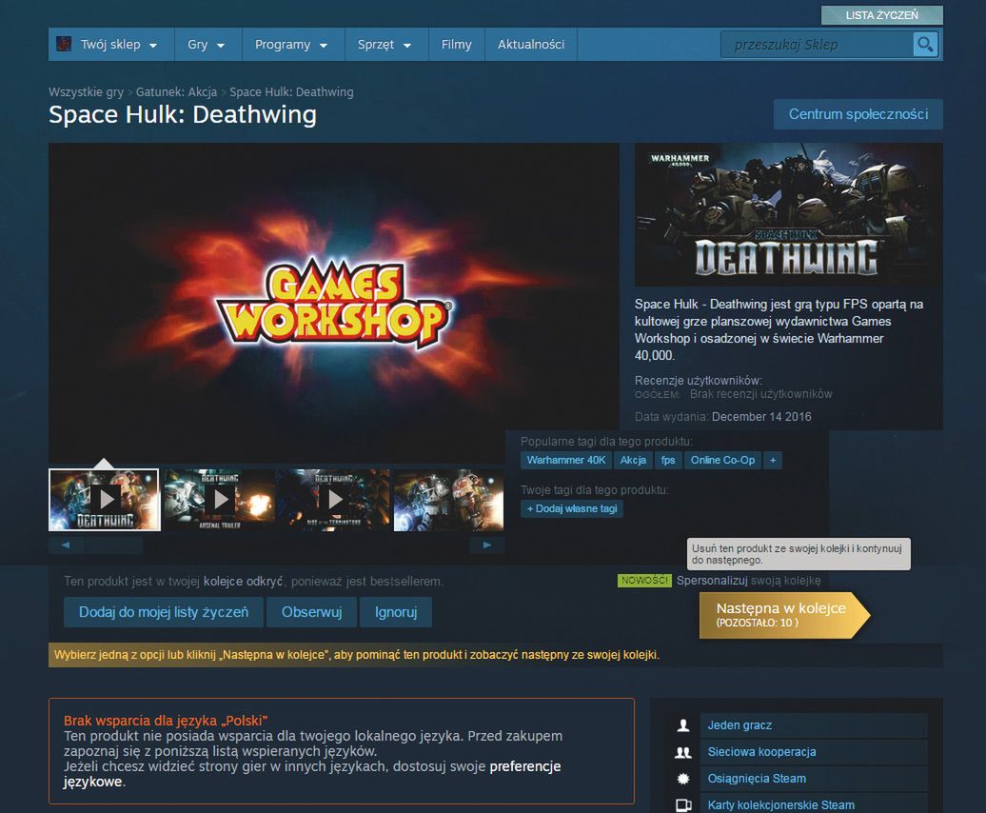The image size is (986, 813).
Task: Open the Filmy menu item
Action: (x=457, y=45)
